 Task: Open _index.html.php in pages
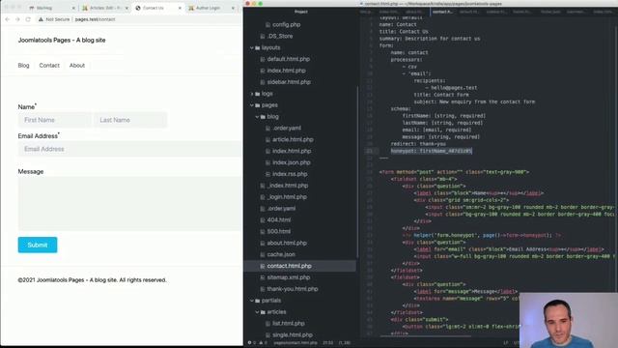288,186
